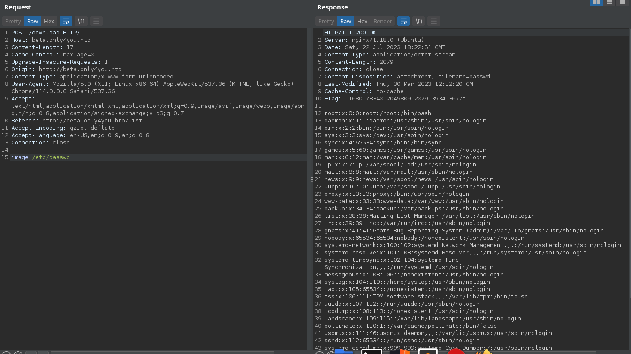Toggle line wrap in the Request panel

(66, 21)
